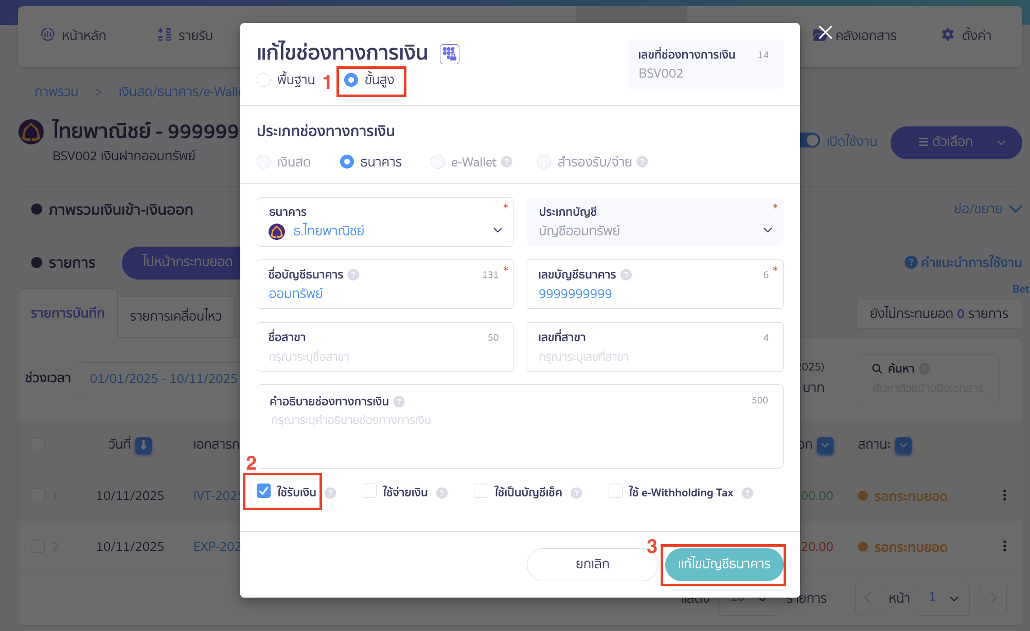Click the แก้ไขบัญชีธนาคาร confirm button
The image size is (1030, 631).
pyautogui.click(x=723, y=564)
